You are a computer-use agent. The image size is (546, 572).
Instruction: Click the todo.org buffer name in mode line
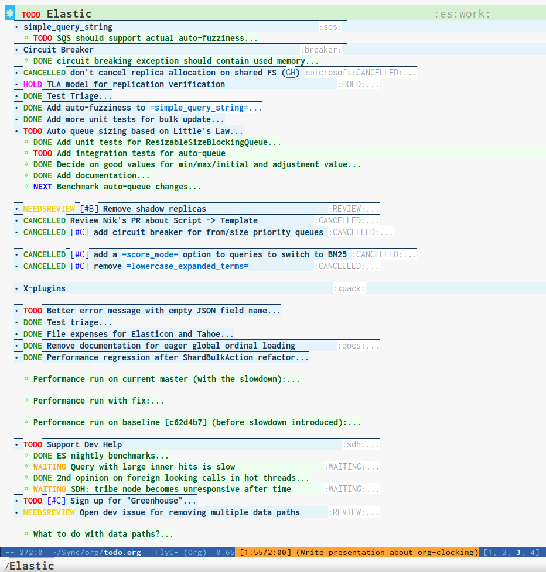coord(122,552)
